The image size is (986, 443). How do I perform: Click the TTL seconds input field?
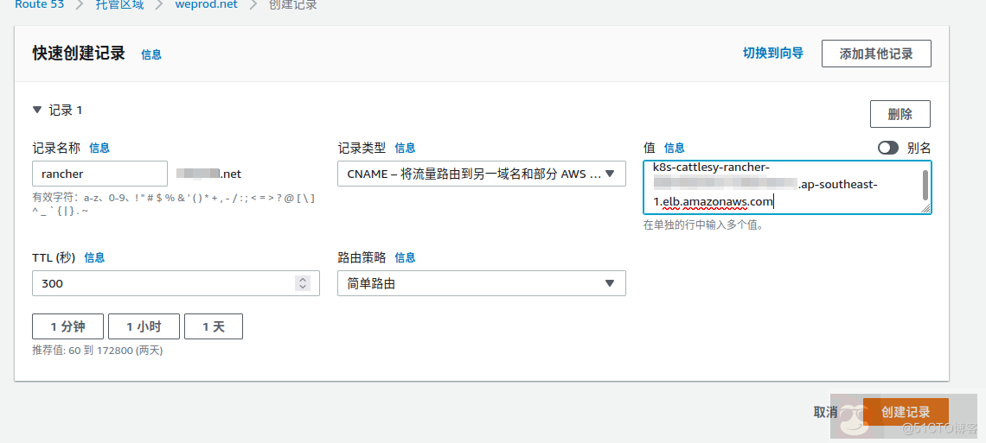coord(164,283)
